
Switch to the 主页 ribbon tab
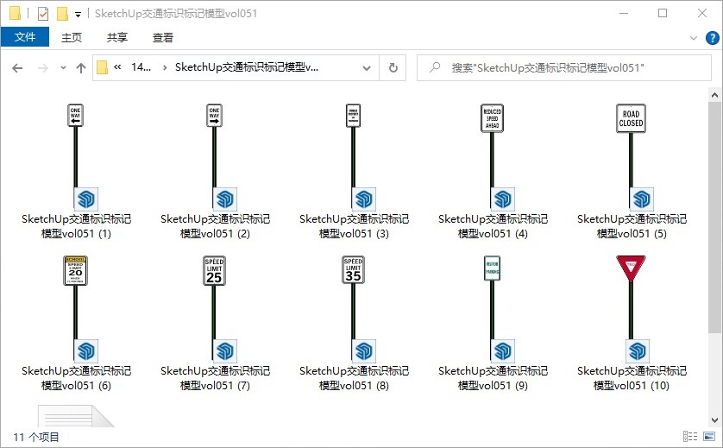coord(72,37)
